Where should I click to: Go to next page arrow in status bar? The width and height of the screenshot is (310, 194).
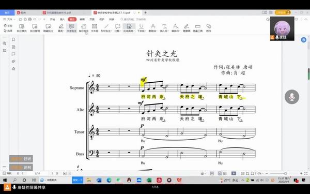pos(52,173)
